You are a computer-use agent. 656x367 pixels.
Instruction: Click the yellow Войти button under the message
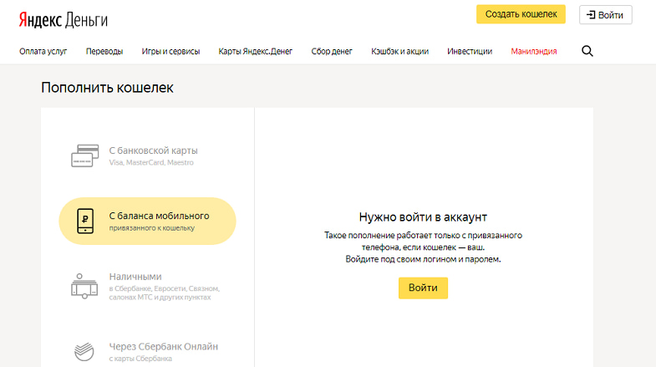pyautogui.click(x=423, y=288)
